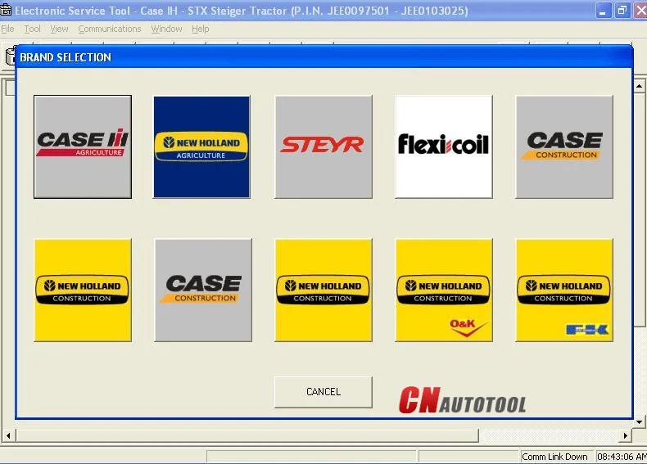Viewport: 647px width, 464px height.
Task: Click the vertical scrollbar down arrow
Action: [639, 422]
